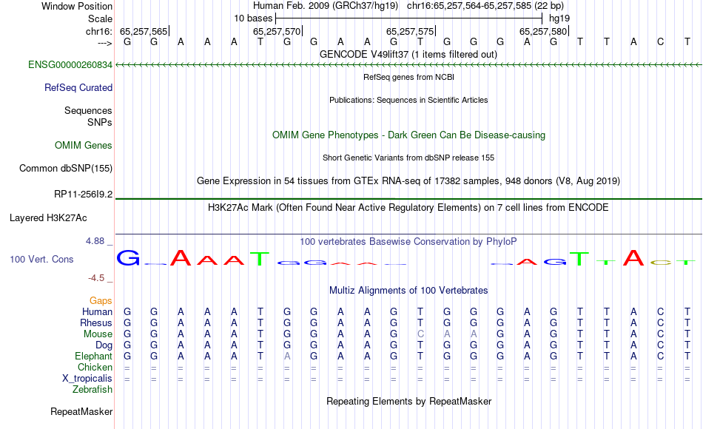The width and height of the screenshot is (703, 429).
Task: Click the large blue G in PhyloP logo
Action: tap(128, 258)
